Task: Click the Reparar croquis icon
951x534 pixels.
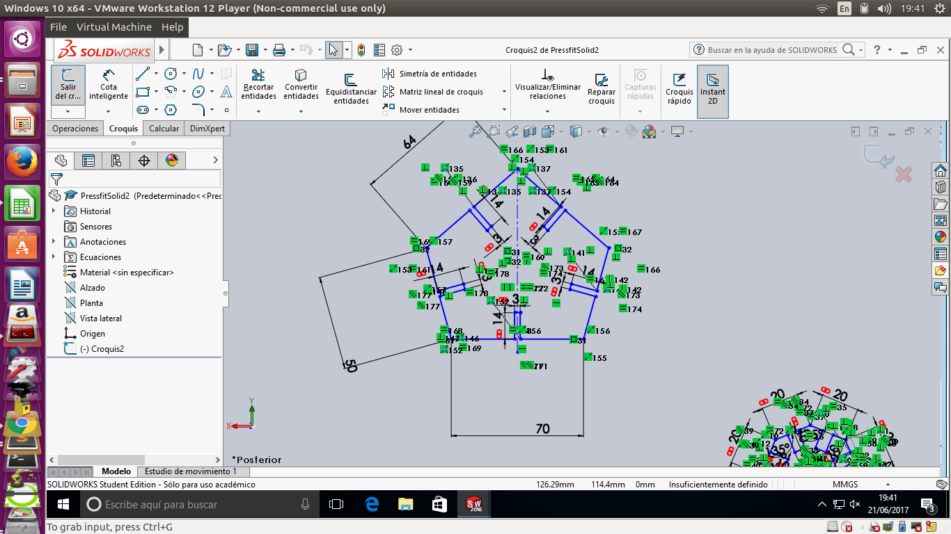Action: coord(602,88)
